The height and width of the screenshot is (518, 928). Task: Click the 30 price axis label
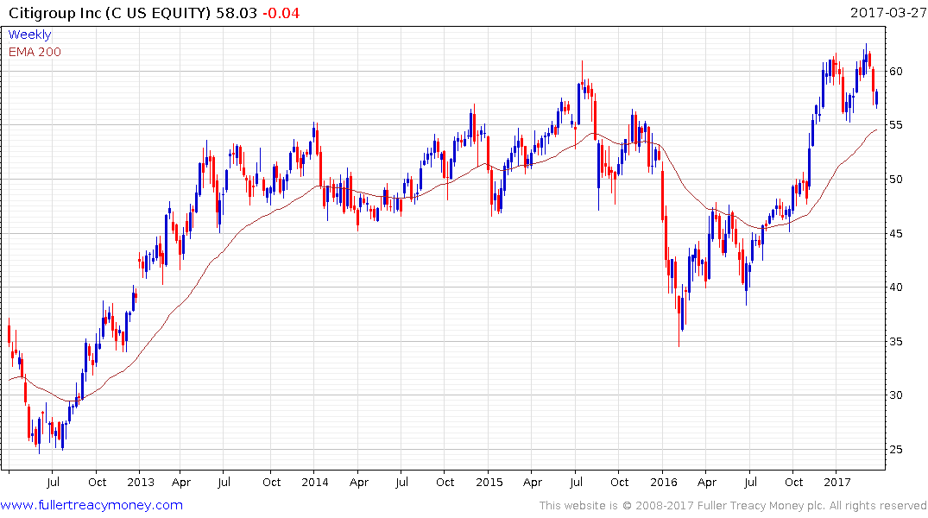[x=896, y=395]
